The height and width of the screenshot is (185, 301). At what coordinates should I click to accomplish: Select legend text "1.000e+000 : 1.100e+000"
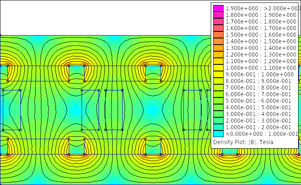[x=261, y=68]
